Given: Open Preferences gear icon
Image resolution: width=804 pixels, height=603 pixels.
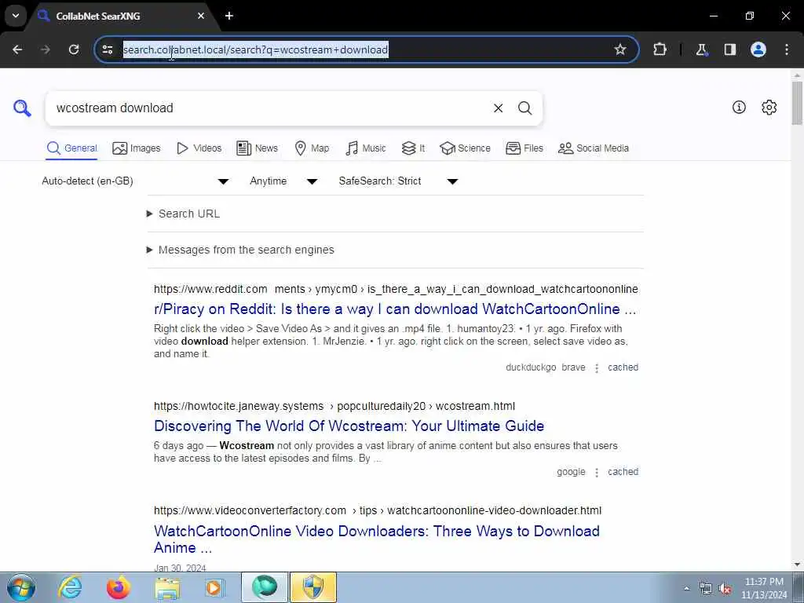Looking at the screenshot, I should pyautogui.click(x=769, y=107).
